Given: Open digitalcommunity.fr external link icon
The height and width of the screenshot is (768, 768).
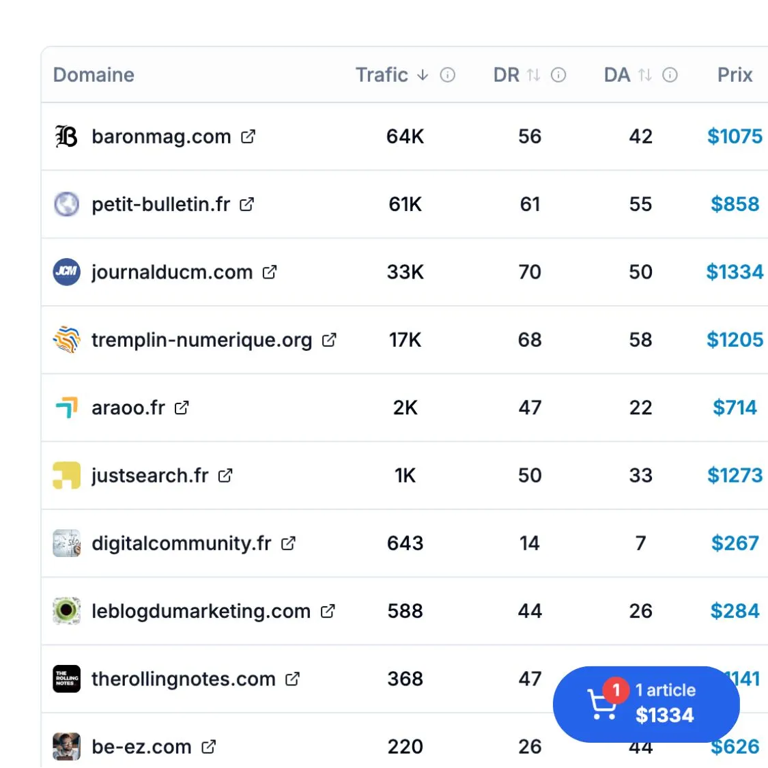Looking at the screenshot, I should pyautogui.click(x=289, y=543).
